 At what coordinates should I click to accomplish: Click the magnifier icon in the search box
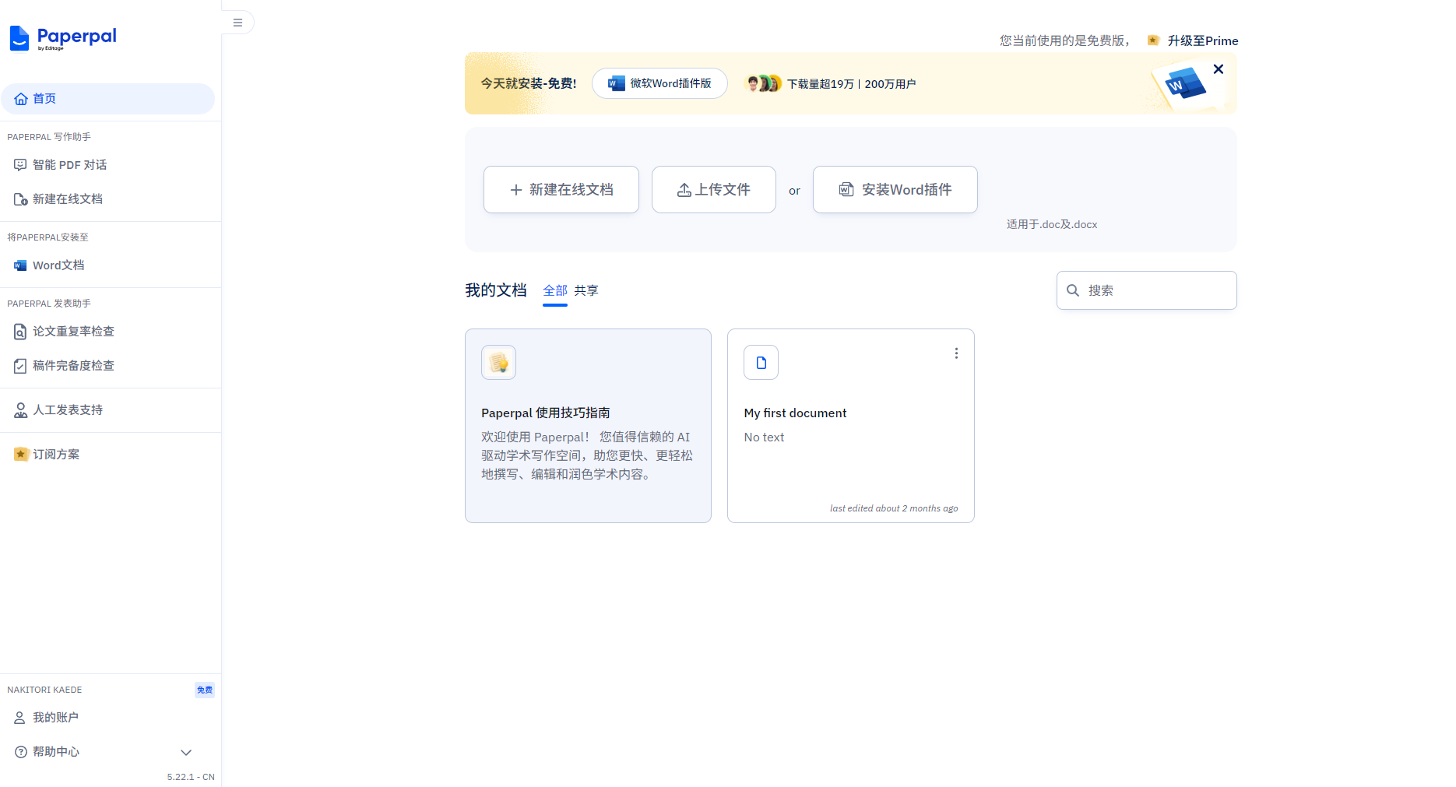(x=1073, y=290)
